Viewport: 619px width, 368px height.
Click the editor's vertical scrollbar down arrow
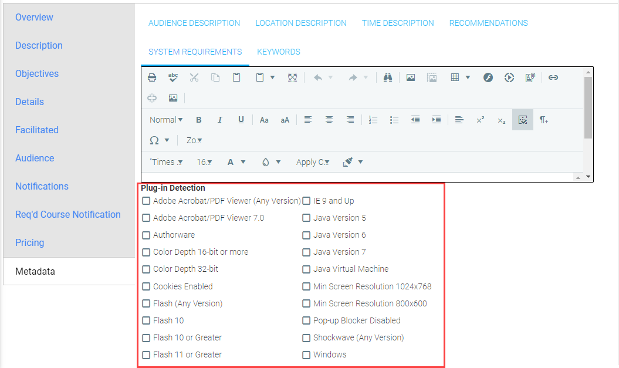(x=588, y=177)
